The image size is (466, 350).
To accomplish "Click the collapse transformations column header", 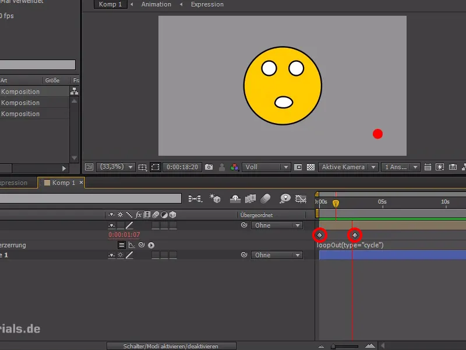I will 120,215.
